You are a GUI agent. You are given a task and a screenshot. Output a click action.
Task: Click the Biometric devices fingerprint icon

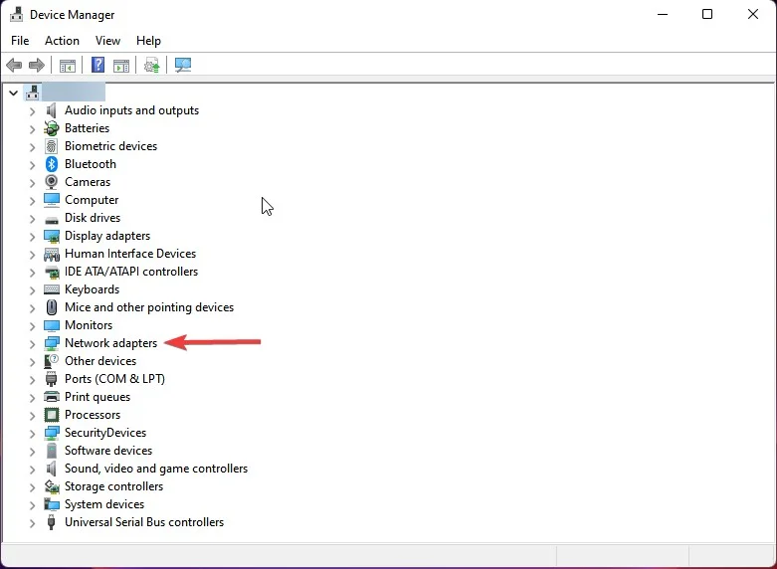(x=52, y=146)
